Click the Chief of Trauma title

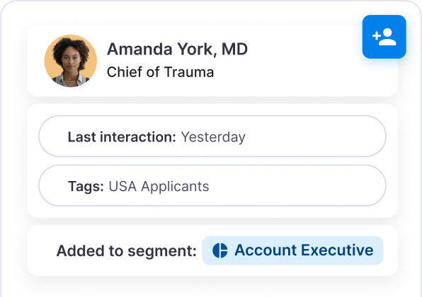[161, 72]
